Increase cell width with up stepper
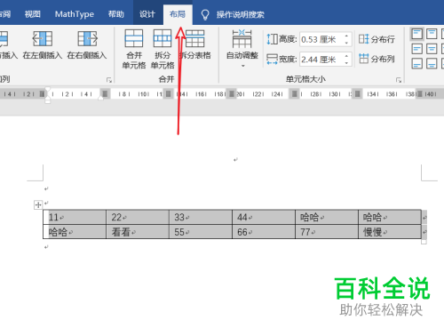444x328 pixels. pyautogui.click(x=346, y=56)
